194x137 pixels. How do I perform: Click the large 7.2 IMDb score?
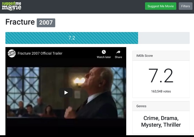[161, 76]
